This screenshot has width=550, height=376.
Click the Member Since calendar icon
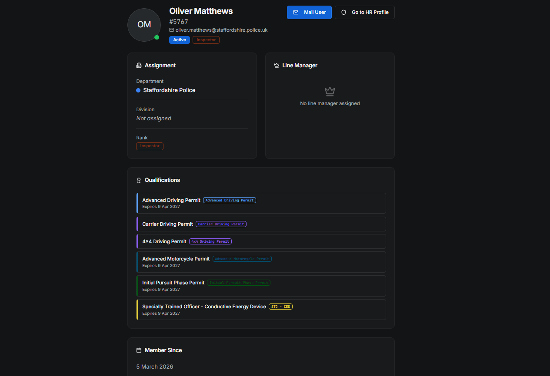[139, 350]
